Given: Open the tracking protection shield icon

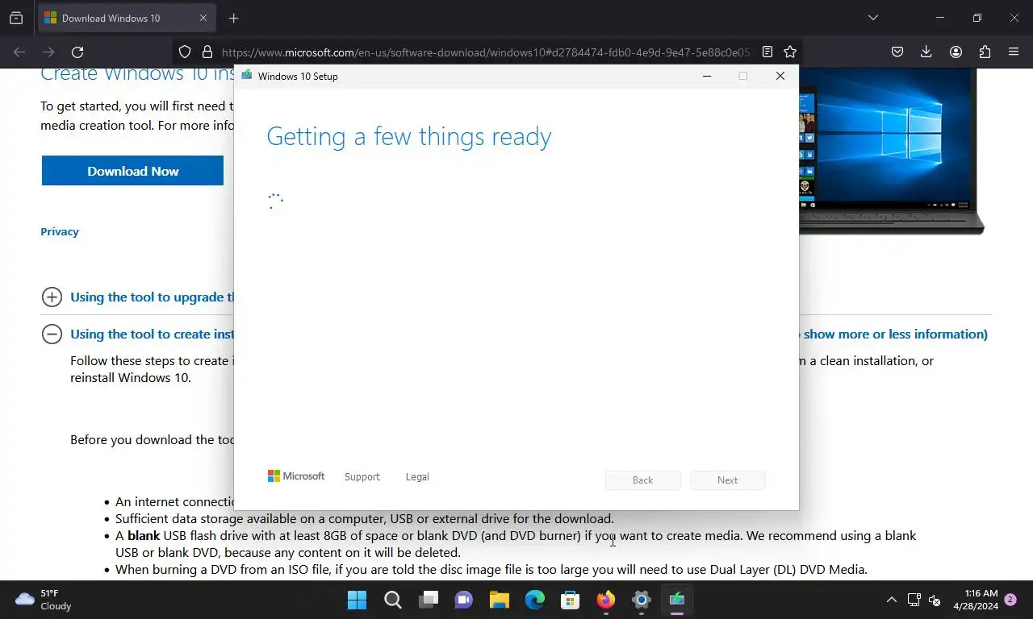Looking at the screenshot, I should (x=185, y=52).
